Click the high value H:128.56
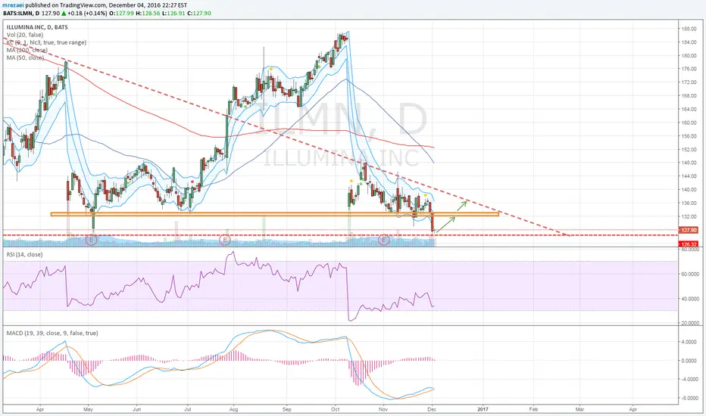Viewport: 706px width, 416px height. tap(148, 13)
